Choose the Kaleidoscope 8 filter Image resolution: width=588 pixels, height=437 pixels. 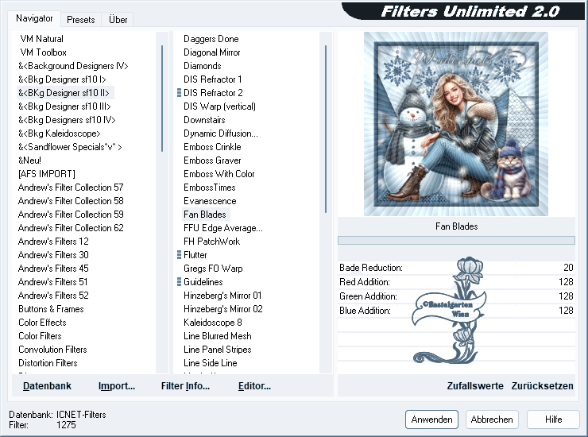tap(213, 323)
